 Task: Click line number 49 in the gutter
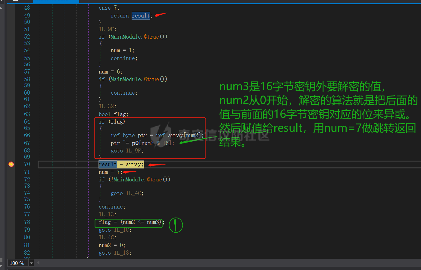[x=27, y=15]
